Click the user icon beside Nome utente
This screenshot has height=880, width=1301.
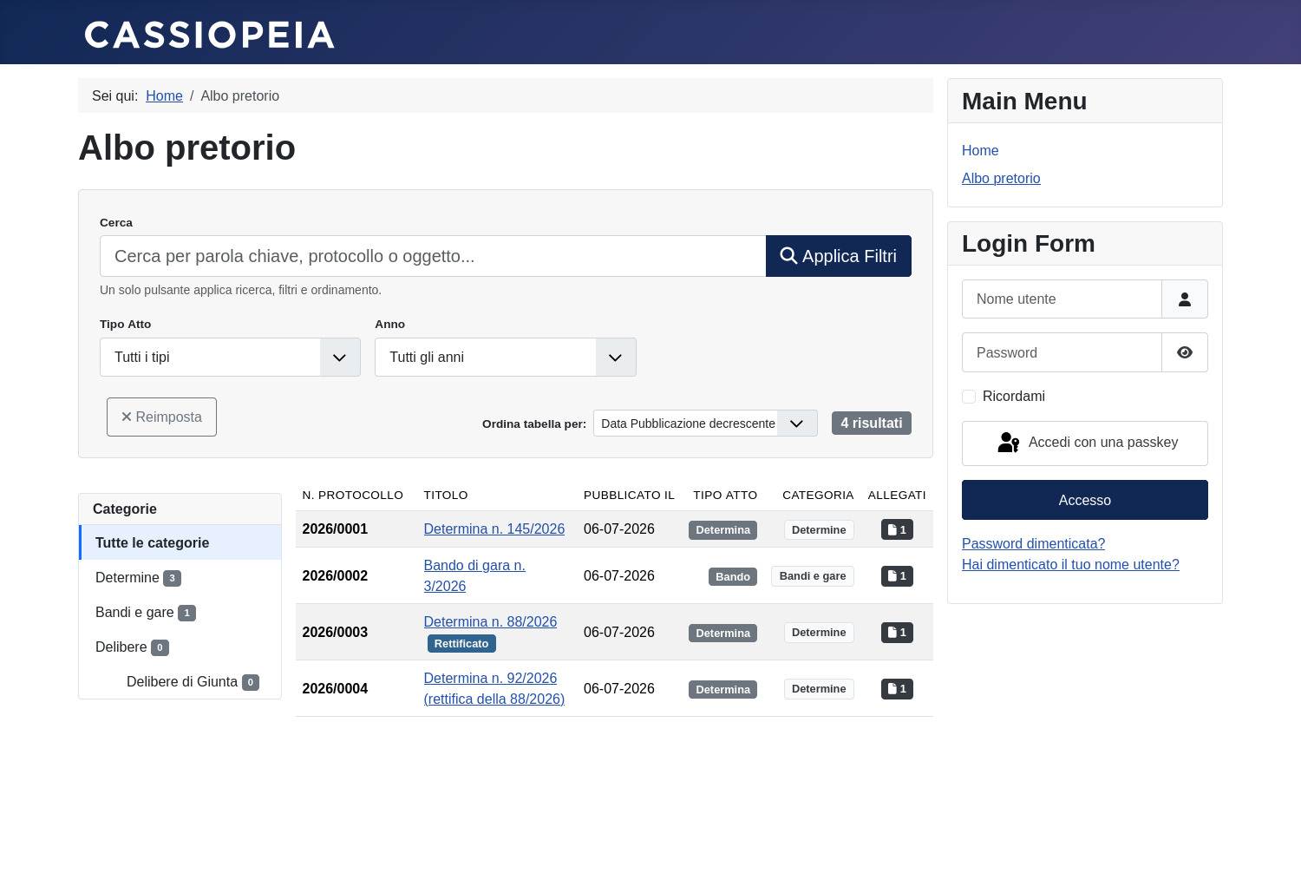(x=1185, y=299)
